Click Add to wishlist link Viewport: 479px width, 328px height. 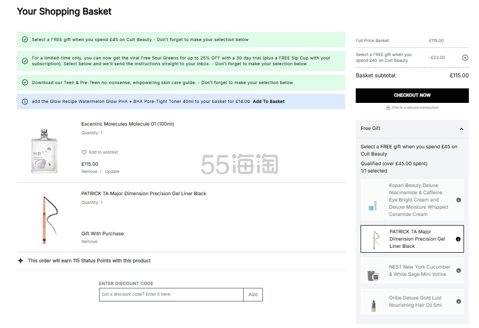[103, 152]
